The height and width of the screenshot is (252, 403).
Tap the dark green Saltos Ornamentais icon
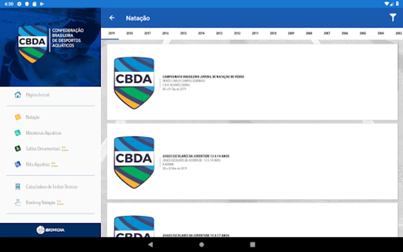coord(18,148)
